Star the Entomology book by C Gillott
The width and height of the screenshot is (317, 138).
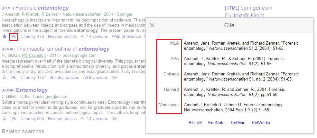tap(5, 118)
